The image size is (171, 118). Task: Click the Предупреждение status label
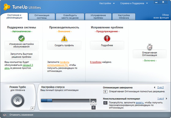[107, 31]
